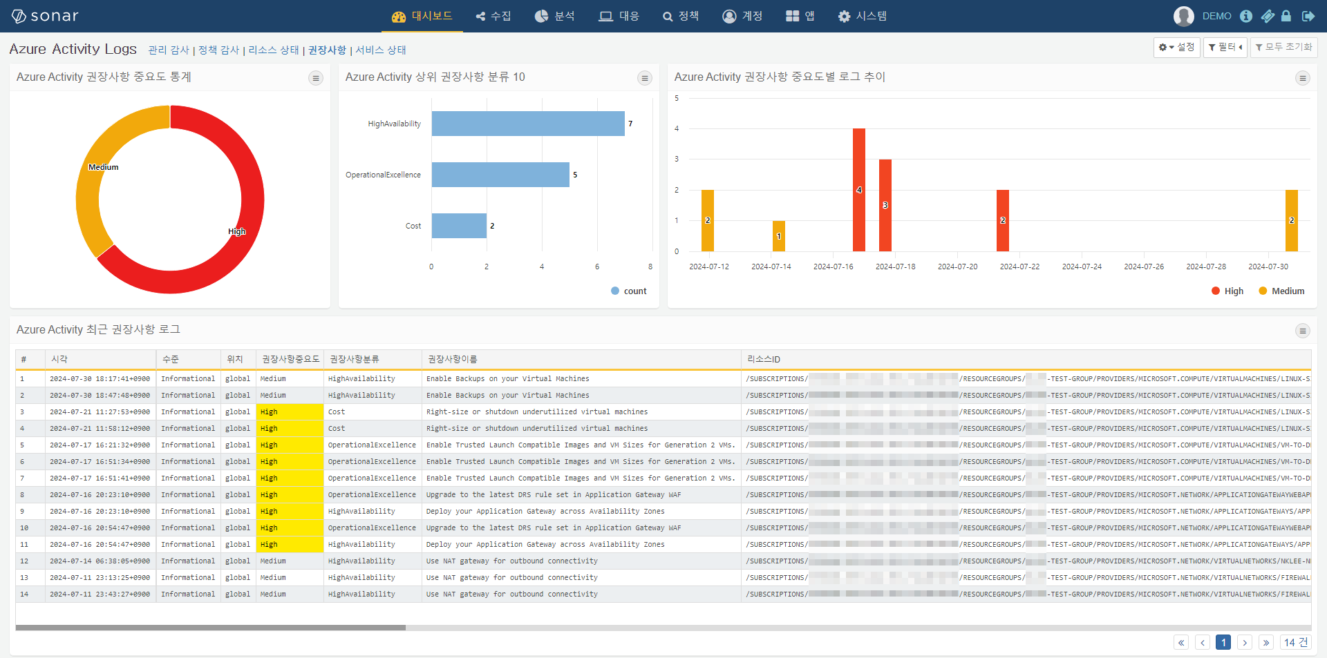Sort by 권장사항분류 column header
This screenshot has width=1327, height=658.
[x=373, y=359]
